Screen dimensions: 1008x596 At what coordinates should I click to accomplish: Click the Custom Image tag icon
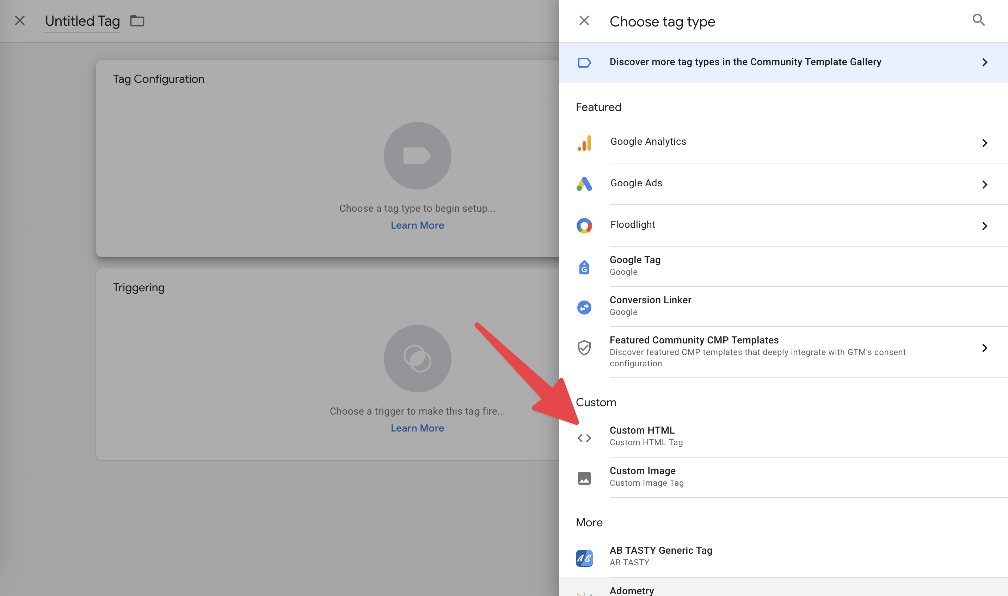(x=584, y=478)
